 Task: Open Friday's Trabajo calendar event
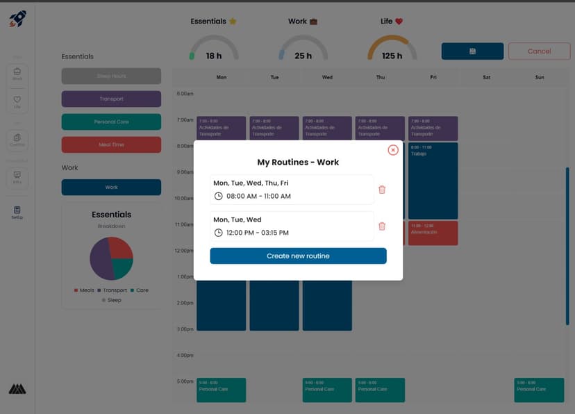433,181
